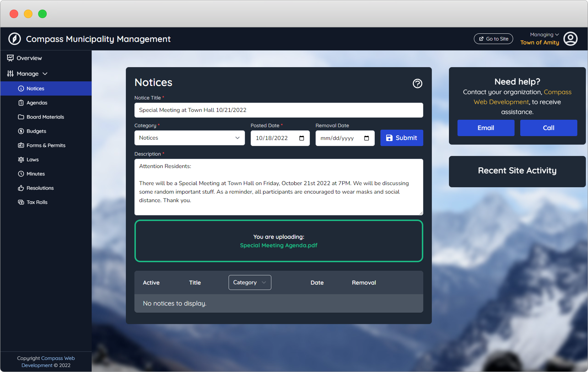Image resolution: width=588 pixels, height=372 pixels.
Task: Open the Category filter in table header
Action: (250, 282)
